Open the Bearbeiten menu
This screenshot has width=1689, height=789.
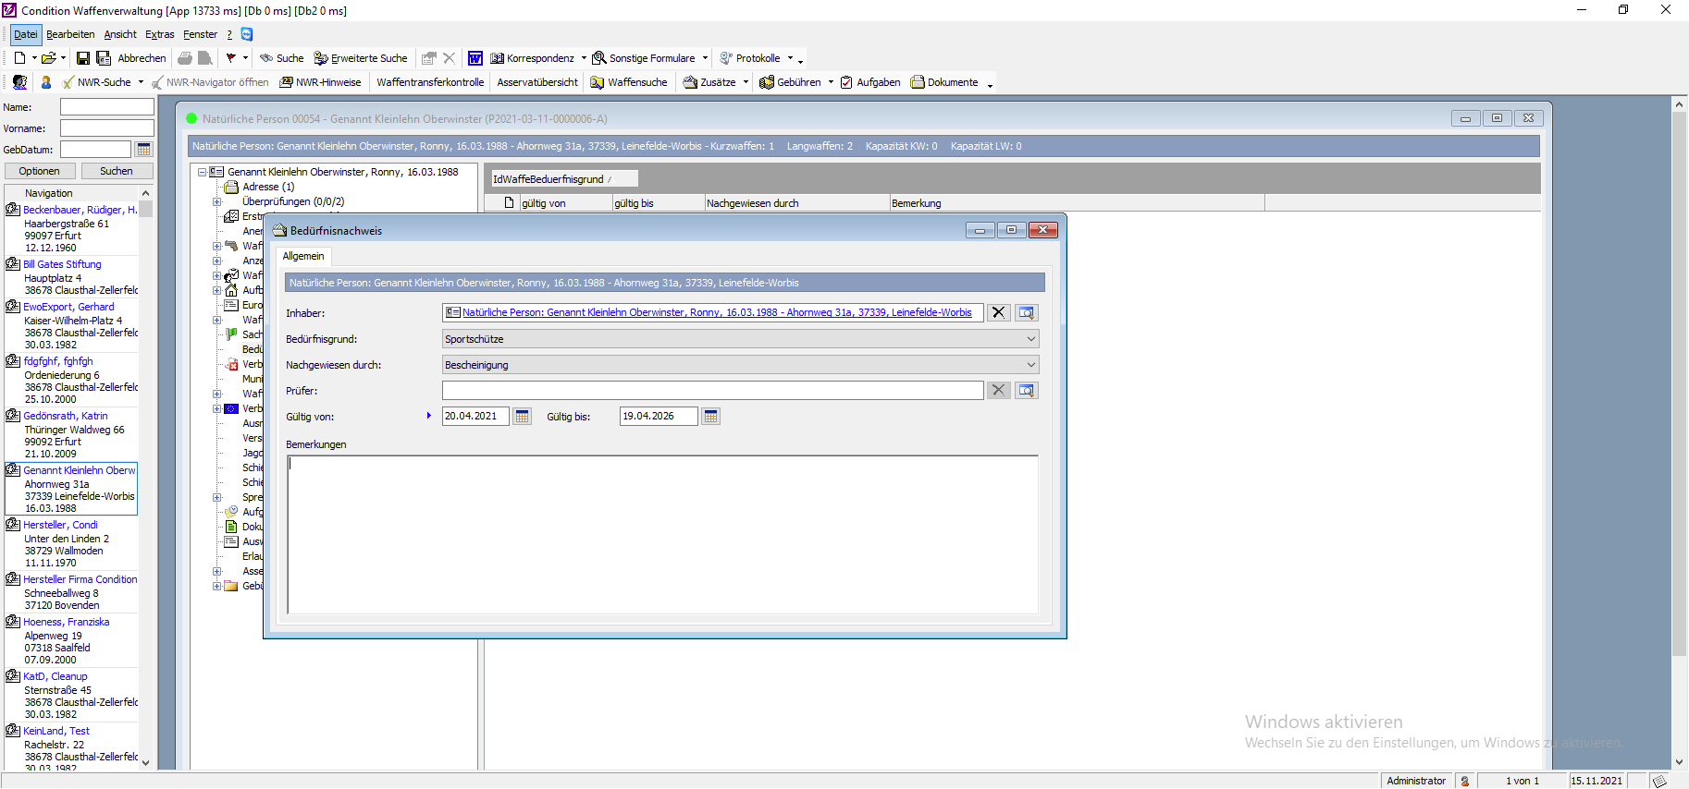[70, 34]
